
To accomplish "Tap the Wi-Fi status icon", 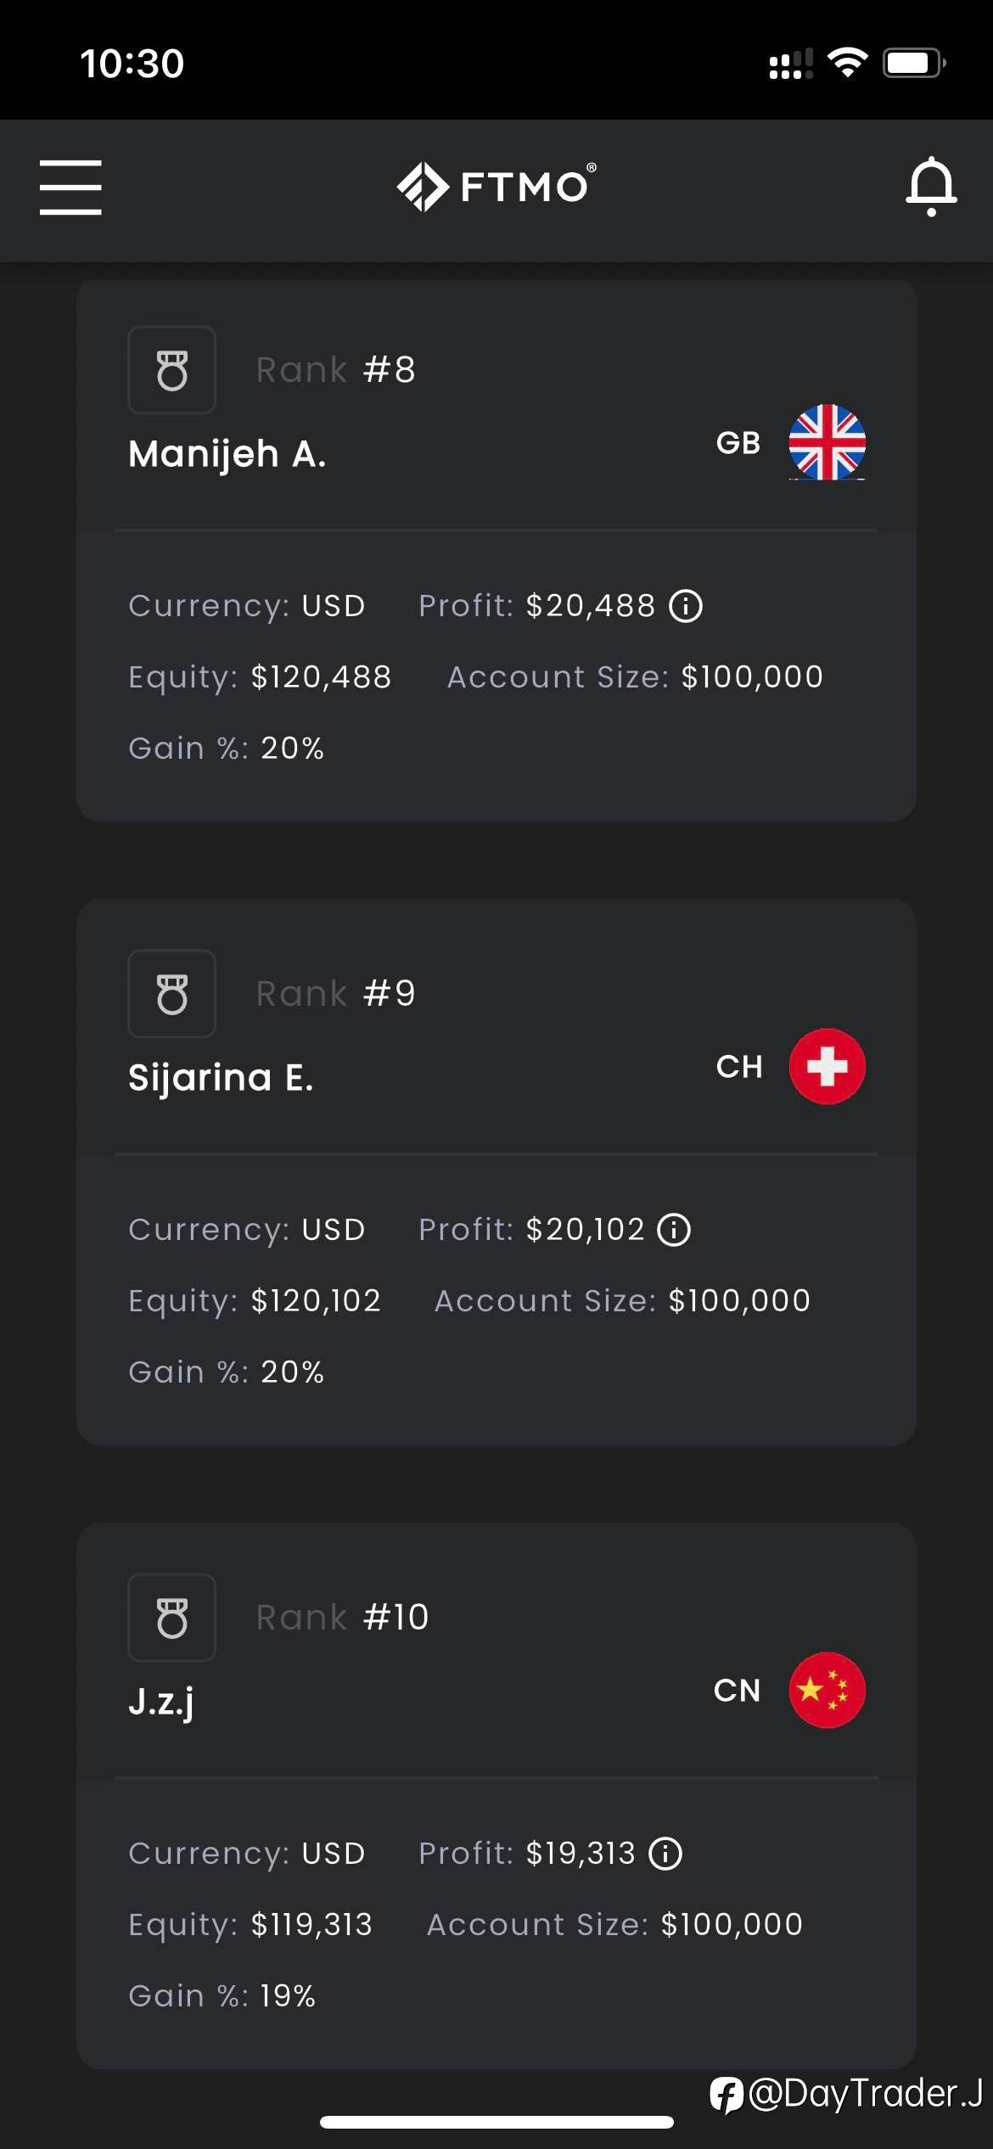I will tap(847, 63).
